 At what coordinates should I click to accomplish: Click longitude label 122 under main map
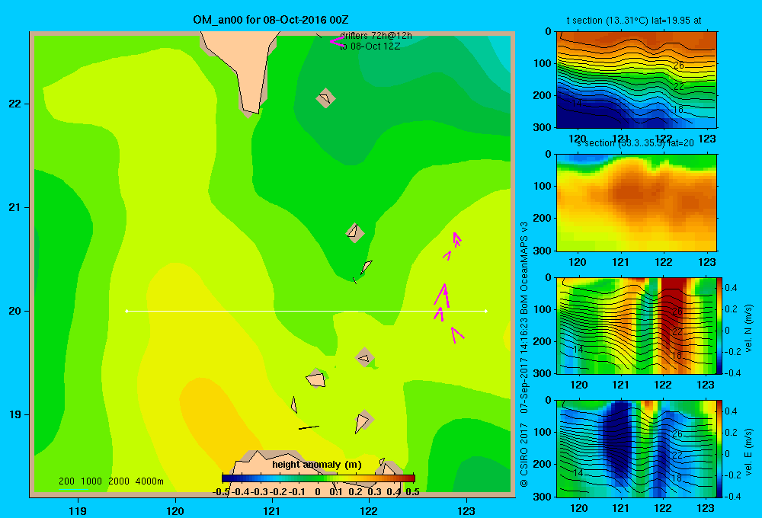click(x=369, y=510)
